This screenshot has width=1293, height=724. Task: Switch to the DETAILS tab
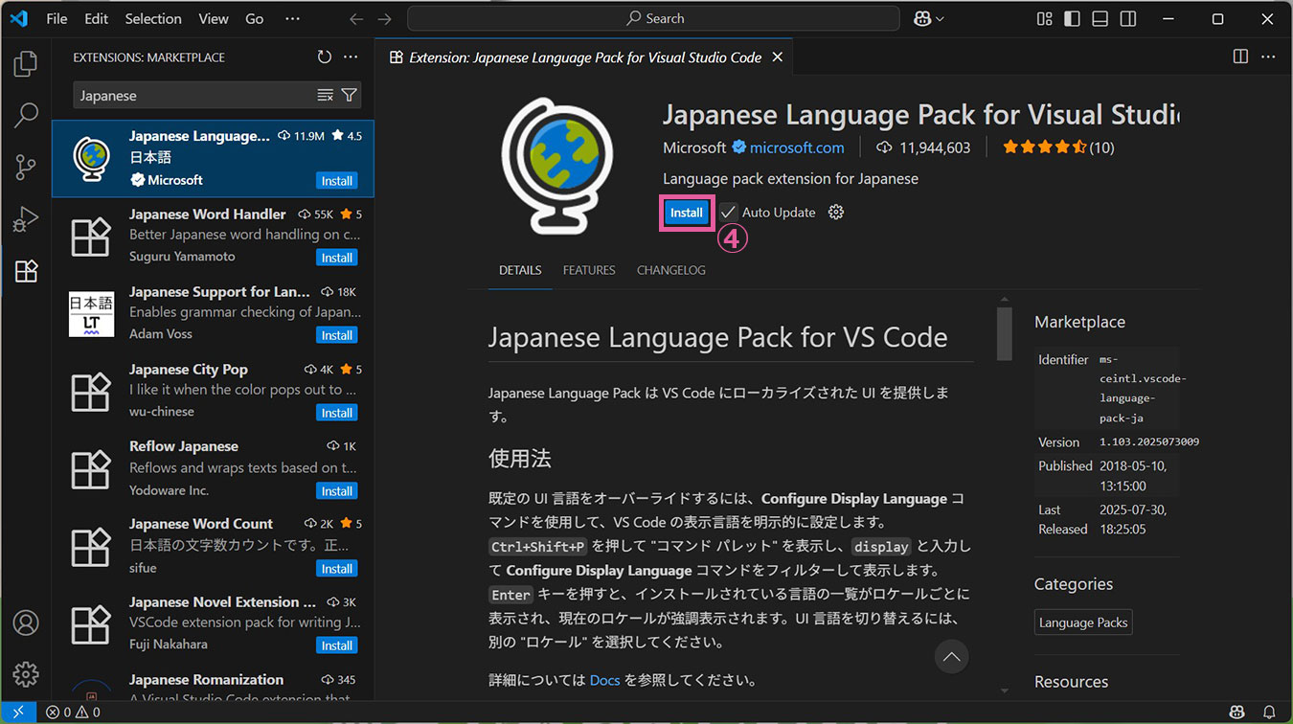520,270
